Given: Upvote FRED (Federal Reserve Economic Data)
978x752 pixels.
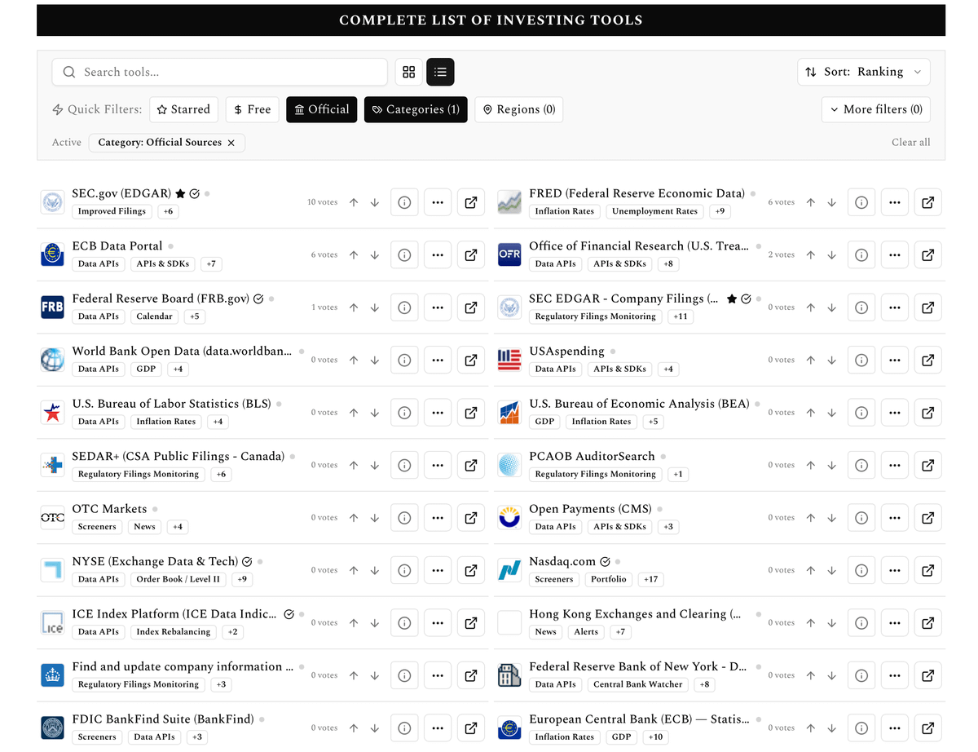Looking at the screenshot, I should coord(811,202).
